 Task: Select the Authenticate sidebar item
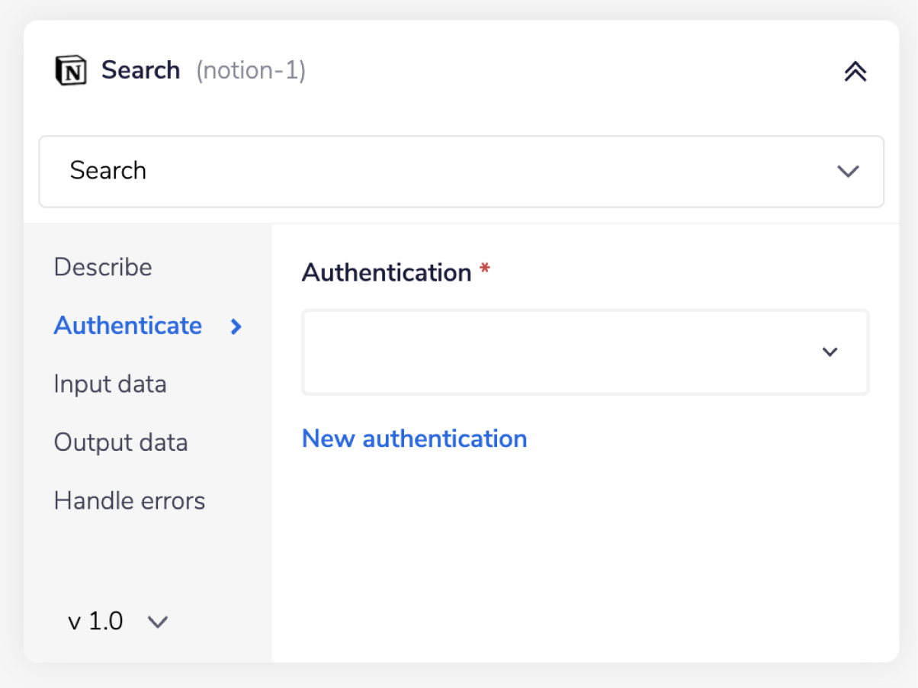(128, 326)
